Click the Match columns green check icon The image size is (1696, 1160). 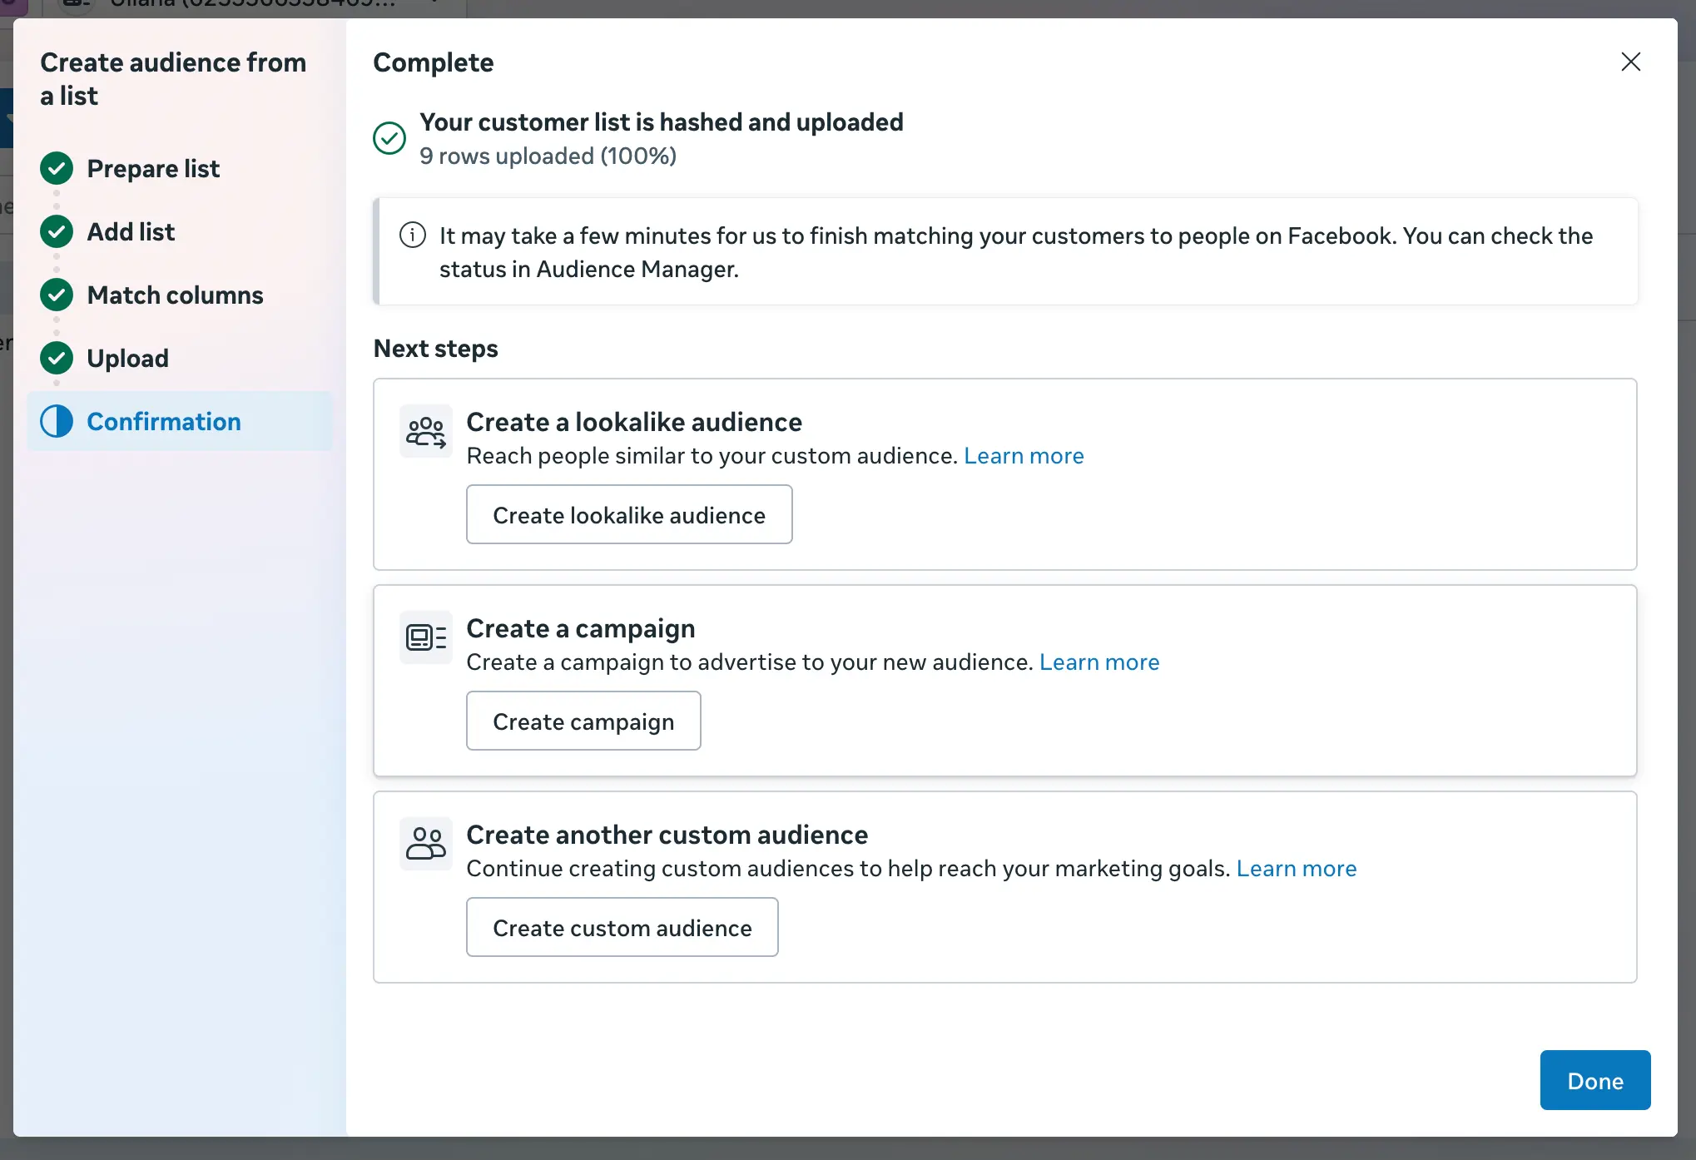[x=57, y=295]
